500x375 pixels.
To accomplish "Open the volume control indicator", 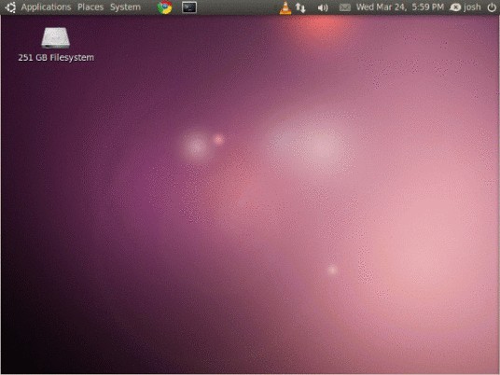I will pyautogui.click(x=323, y=7).
